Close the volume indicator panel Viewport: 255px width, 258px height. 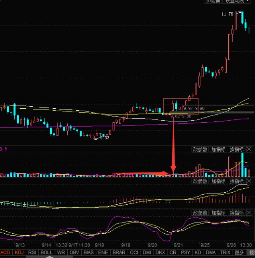pyautogui.click(x=249, y=149)
